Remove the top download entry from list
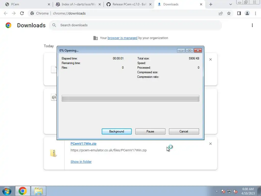The height and width of the screenshot is (196, 261). pos(210,59)
